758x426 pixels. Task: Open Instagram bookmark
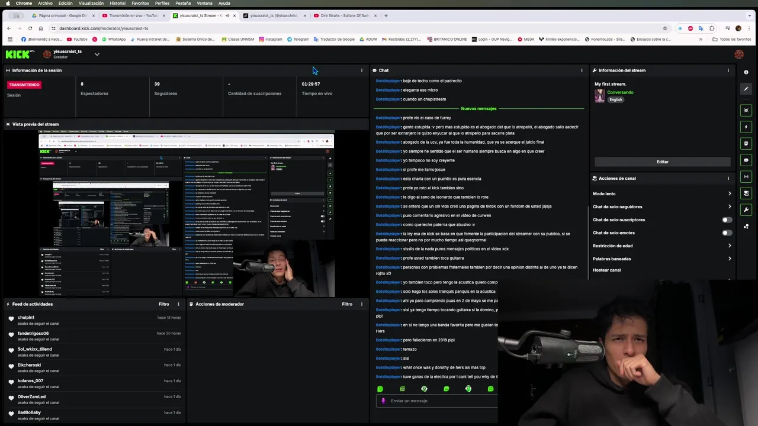click(271, 40)
